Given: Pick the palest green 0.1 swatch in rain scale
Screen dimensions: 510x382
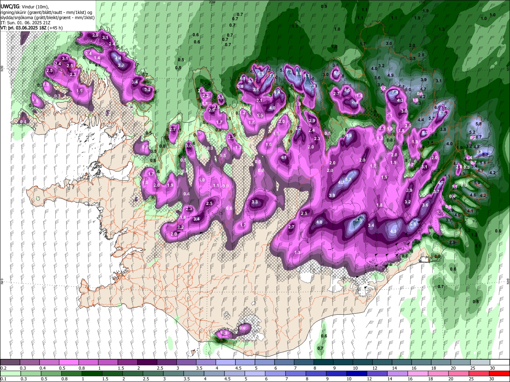Looking at the screenshot, I should tap(11, 373).
